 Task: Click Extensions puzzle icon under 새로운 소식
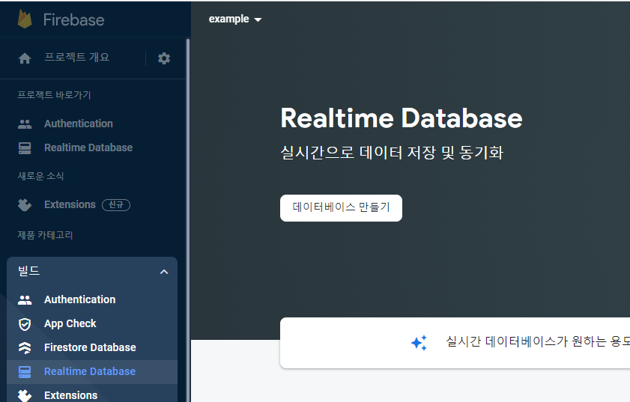coord(25,205)
